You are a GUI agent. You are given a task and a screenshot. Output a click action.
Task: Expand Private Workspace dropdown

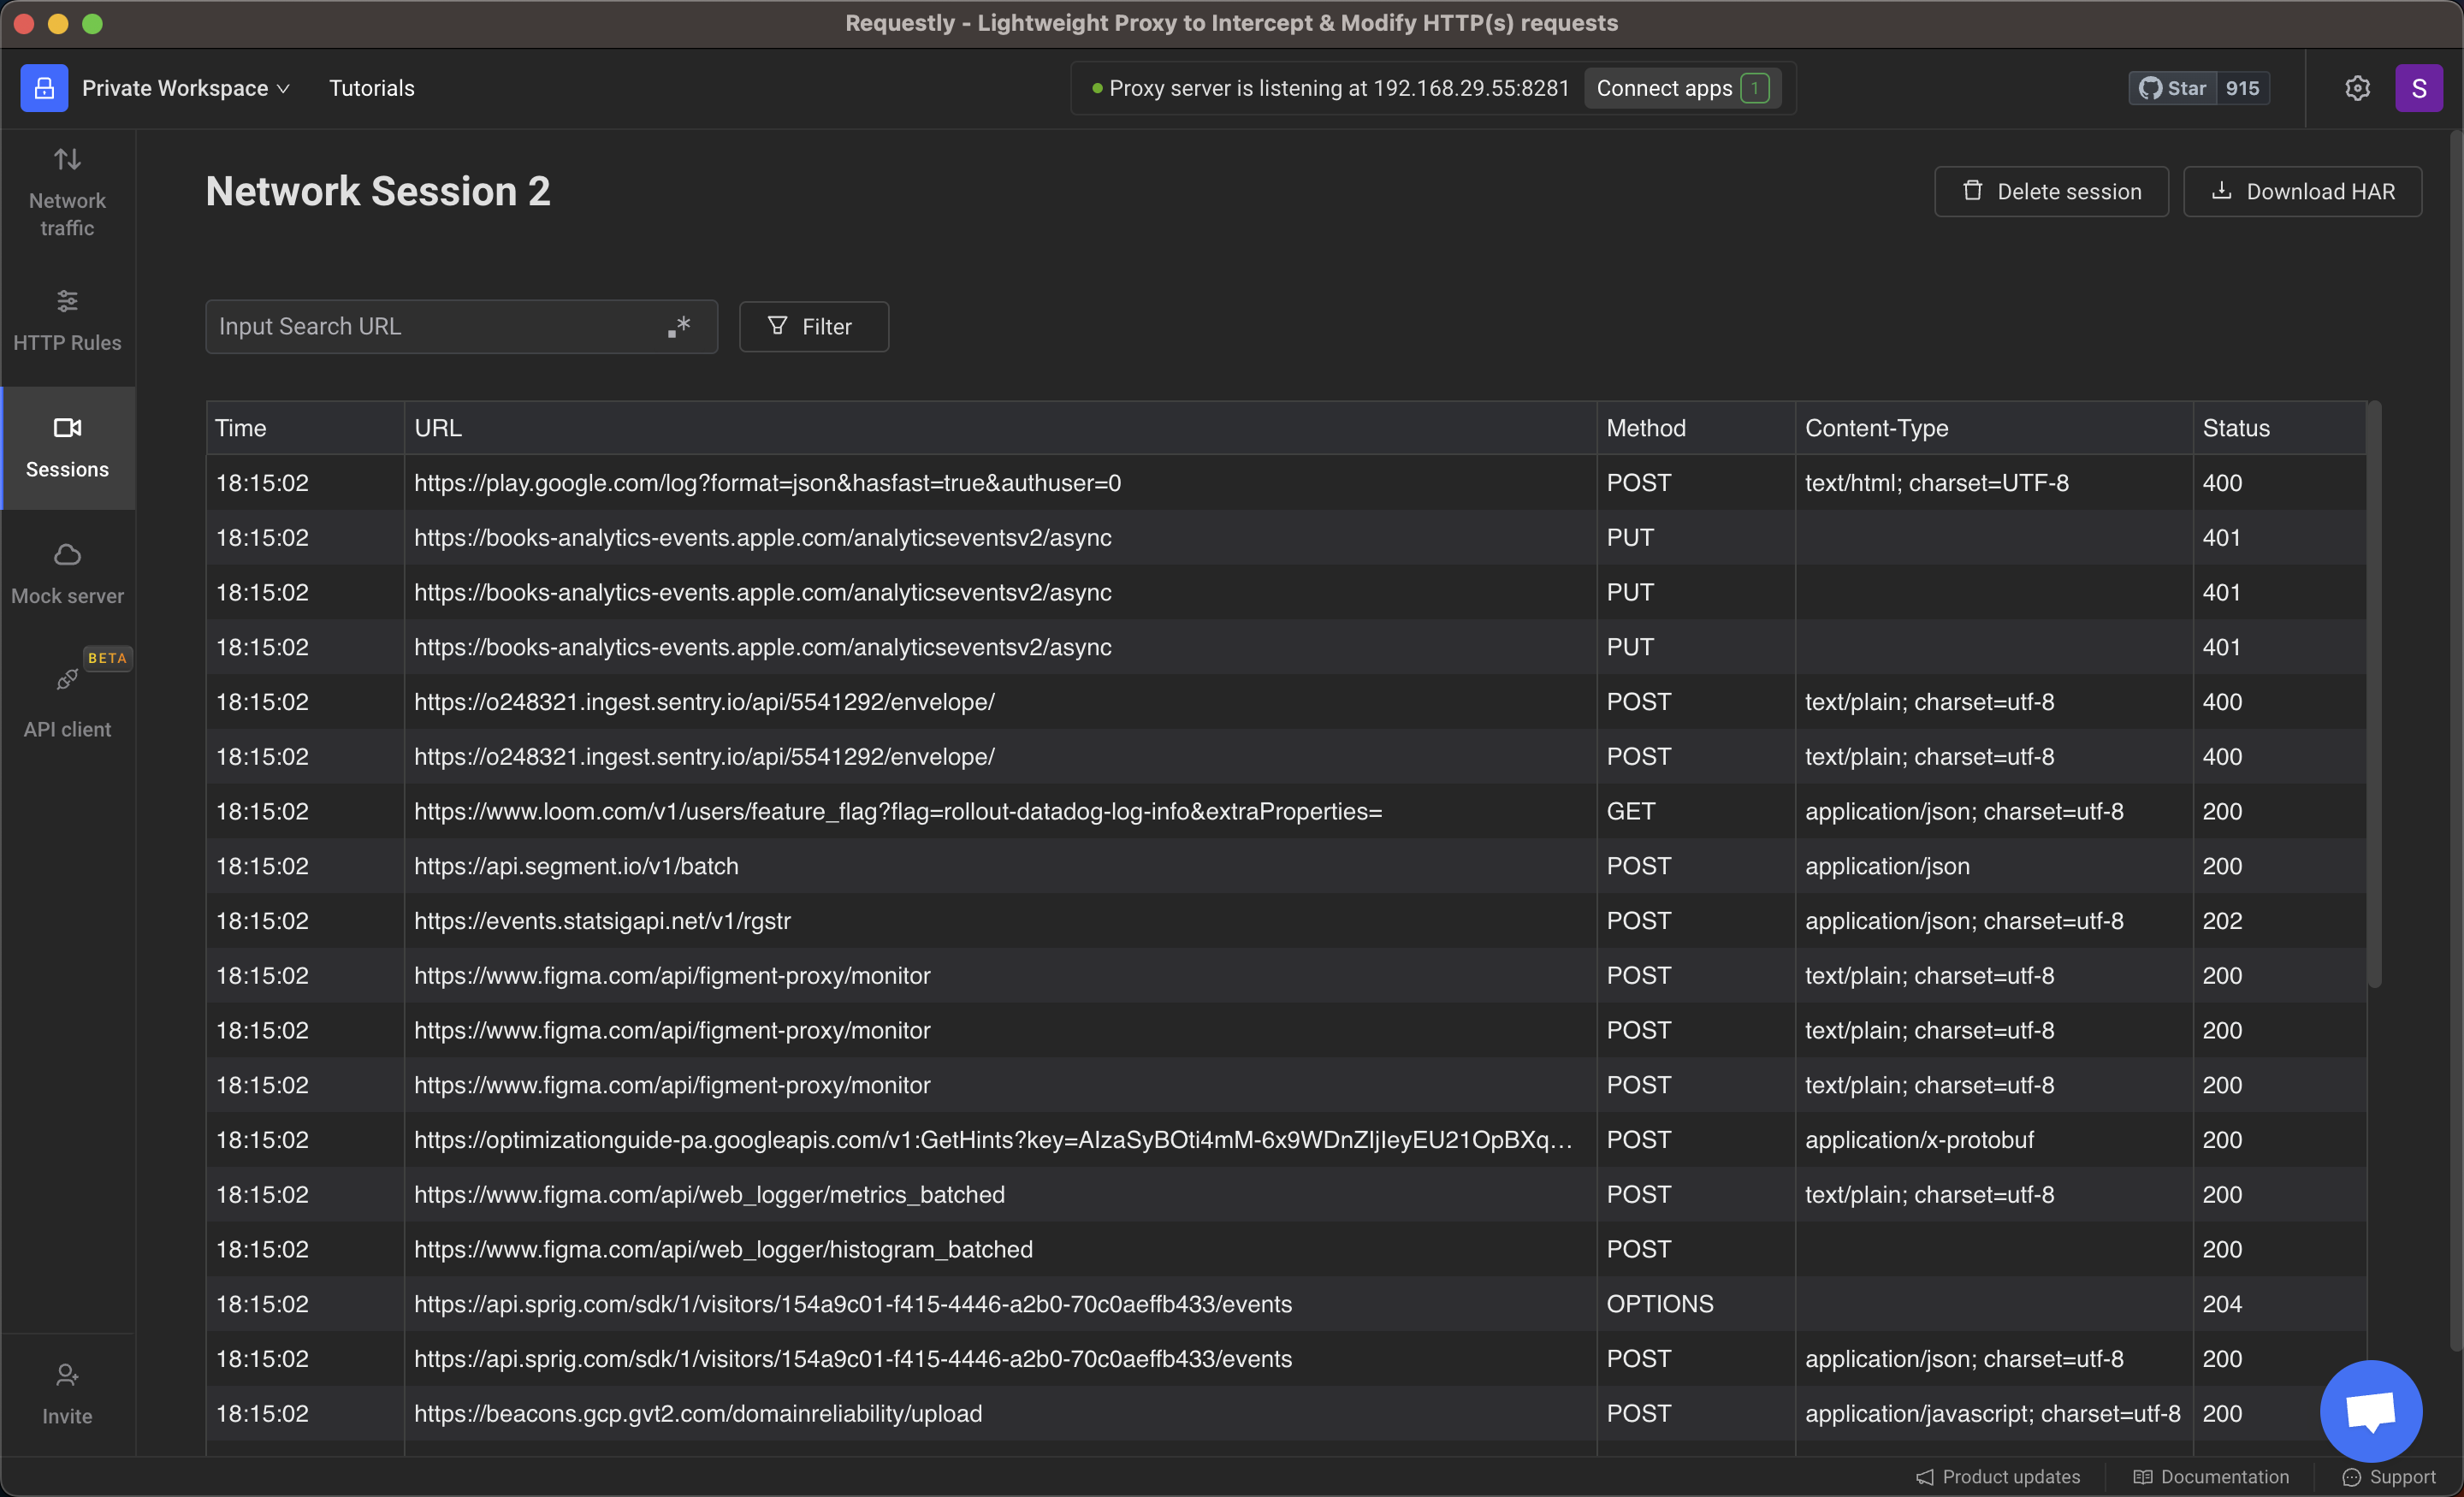[186, 88]
